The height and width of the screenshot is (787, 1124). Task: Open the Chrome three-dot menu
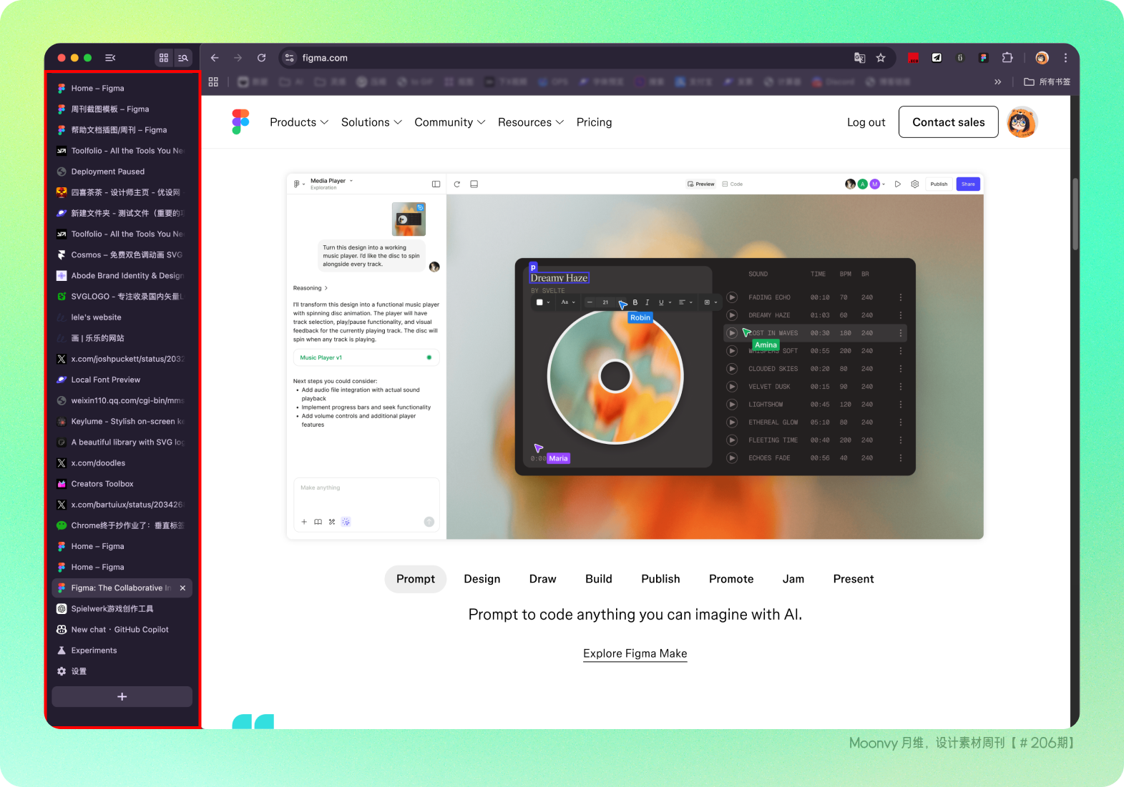1065,58
